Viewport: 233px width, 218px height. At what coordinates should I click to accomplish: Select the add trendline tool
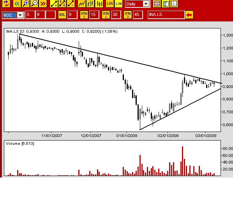(x=54, y=4)
